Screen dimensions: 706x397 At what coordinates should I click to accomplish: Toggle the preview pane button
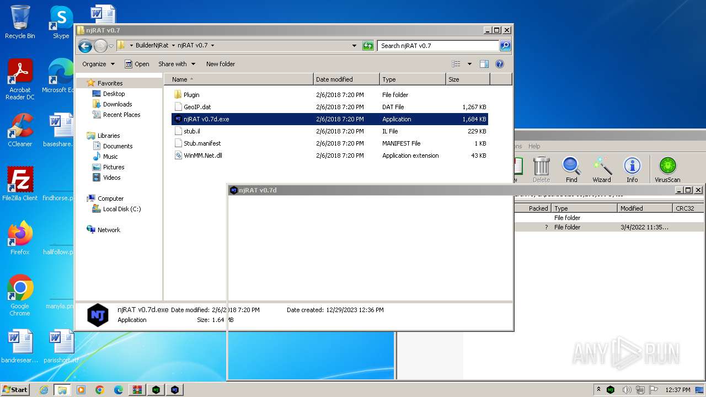tap(484, 64)
